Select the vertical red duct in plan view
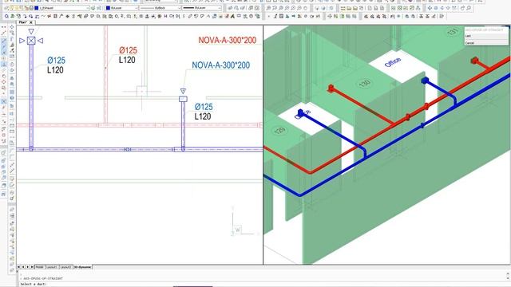The height and width of the screenshot is (287, 511). [105, 74]
